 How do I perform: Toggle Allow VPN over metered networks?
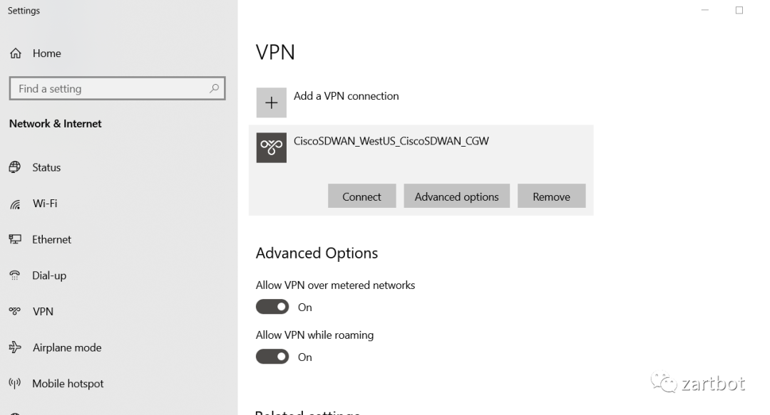[x=272, y=307]
